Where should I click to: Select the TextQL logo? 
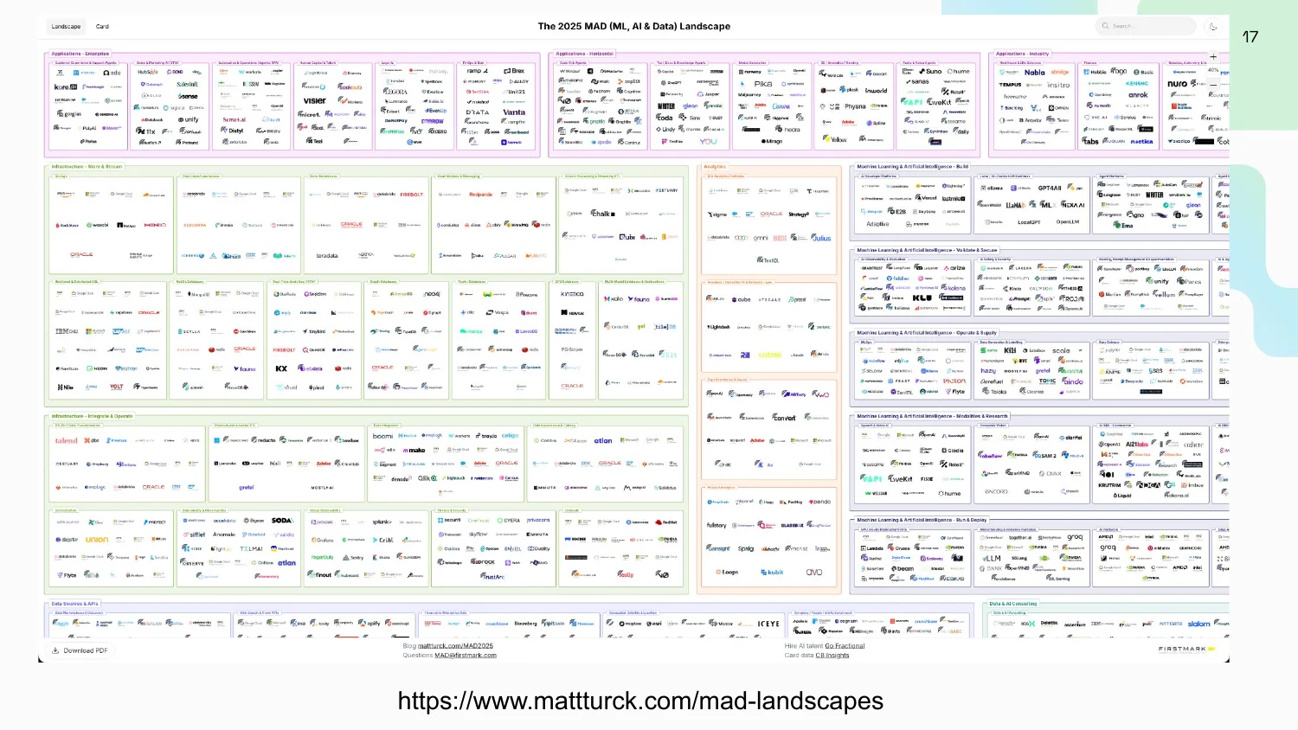[768, 259]
